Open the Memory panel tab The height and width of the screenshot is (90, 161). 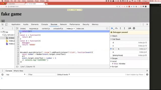click(95, 24)
